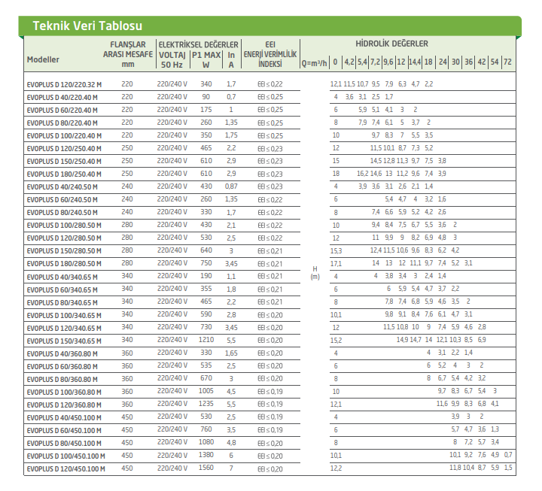
Task: Select model 'EVOPLUS D 80/340.65 M'
Action: coord(62,302)
